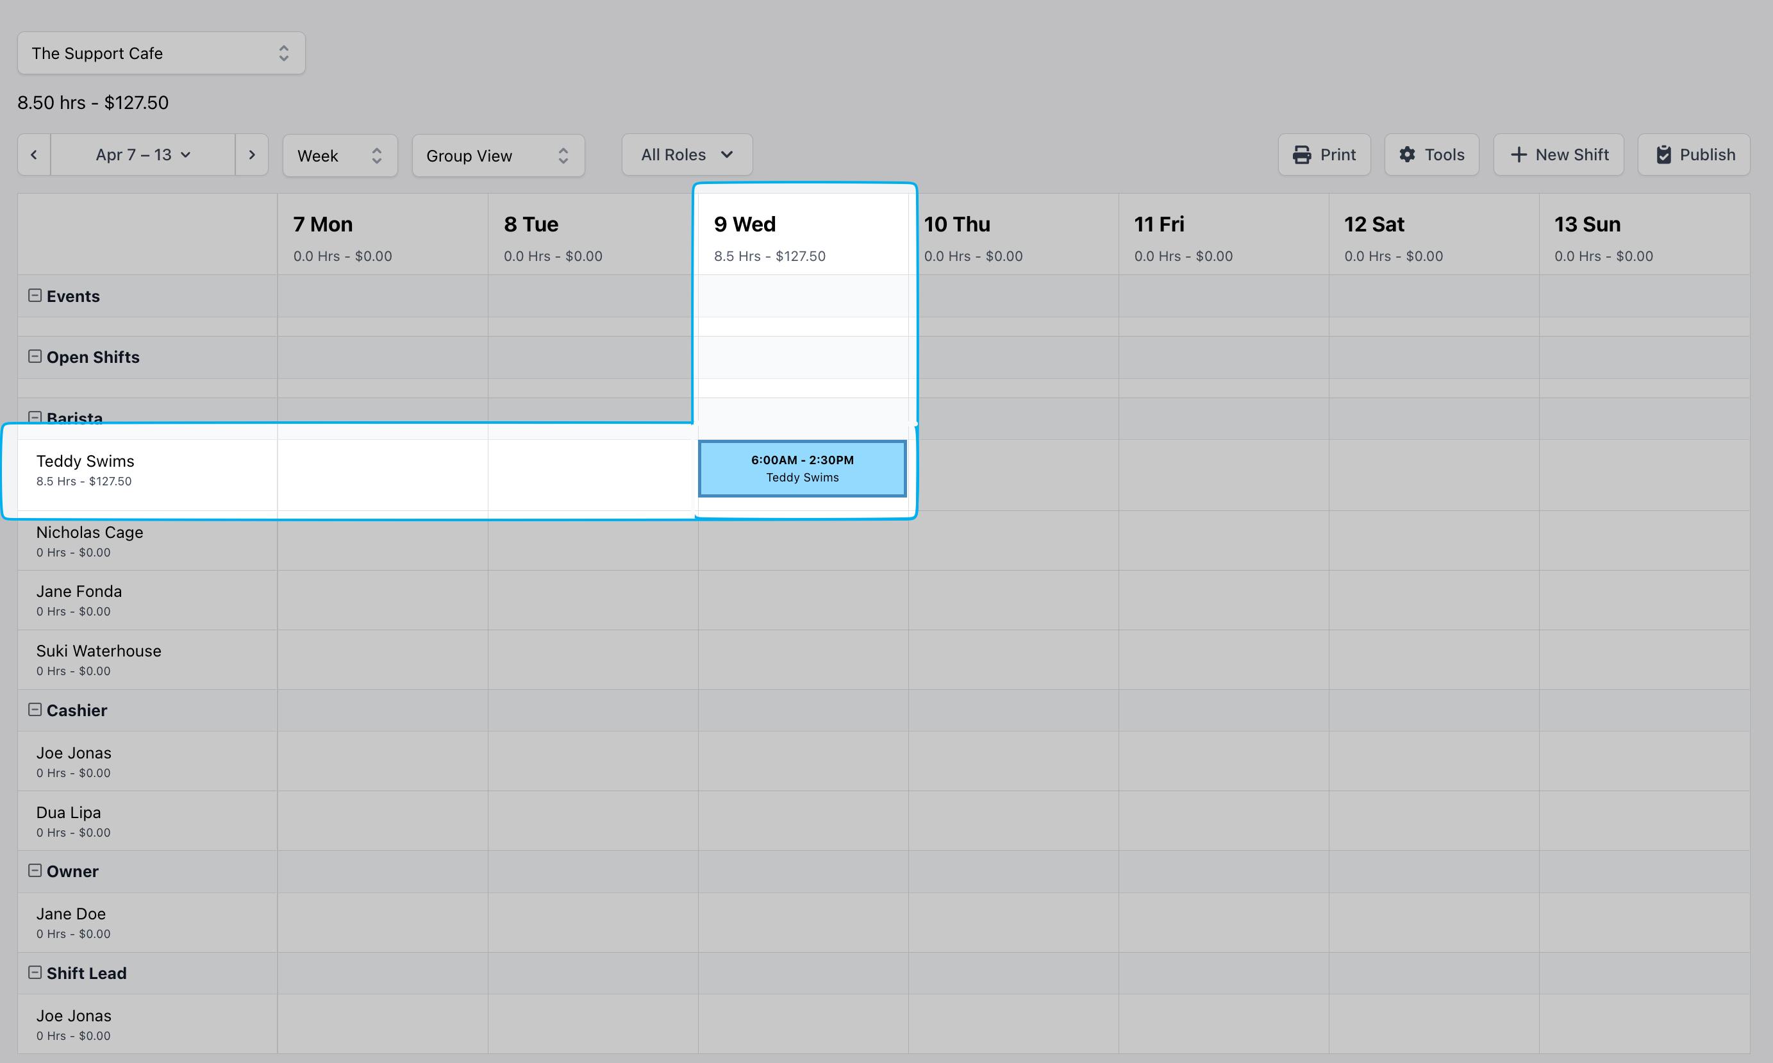
Task: Click the New Shift plus button
Action: [1558, 155]
